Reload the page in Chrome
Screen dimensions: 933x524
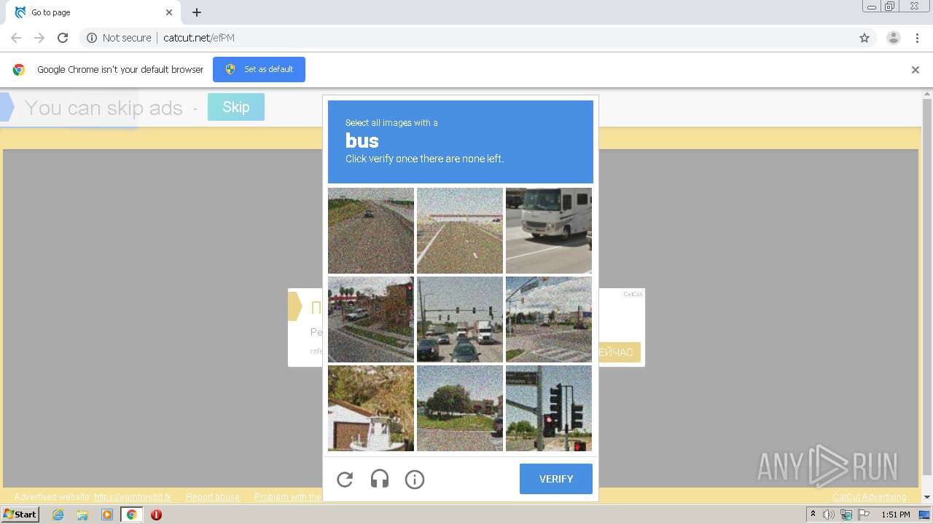(x=63, y=38)
